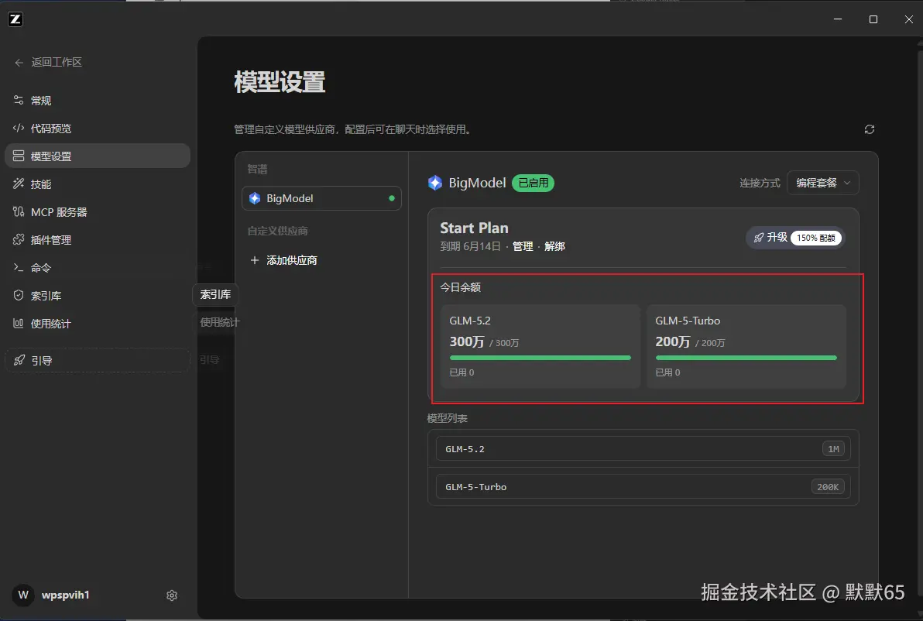Open settings gear next to wpspvih1
The width and height of the screenshot is (923, 621).
(172, 595)
